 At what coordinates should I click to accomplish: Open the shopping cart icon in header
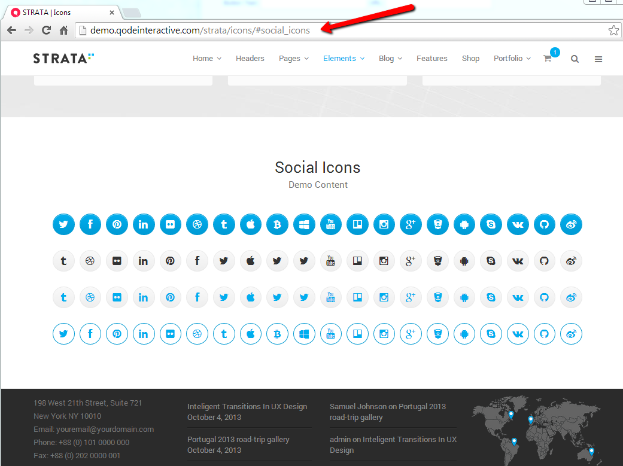(x=547, y=59)
